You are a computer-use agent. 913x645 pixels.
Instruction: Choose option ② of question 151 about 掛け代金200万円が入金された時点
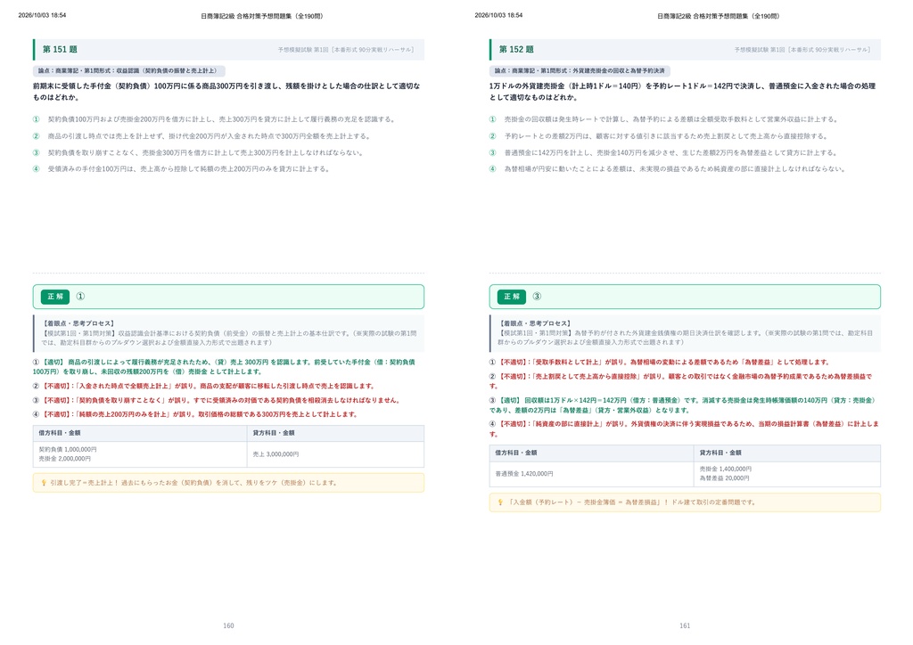[202, 136]
